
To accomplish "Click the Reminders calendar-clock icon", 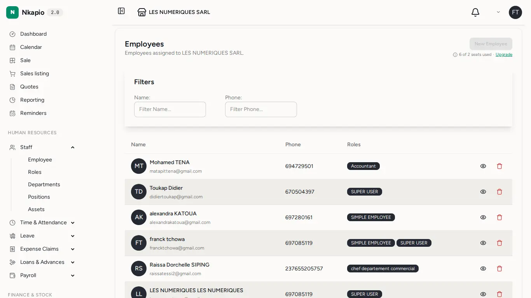I will point(12,113).
